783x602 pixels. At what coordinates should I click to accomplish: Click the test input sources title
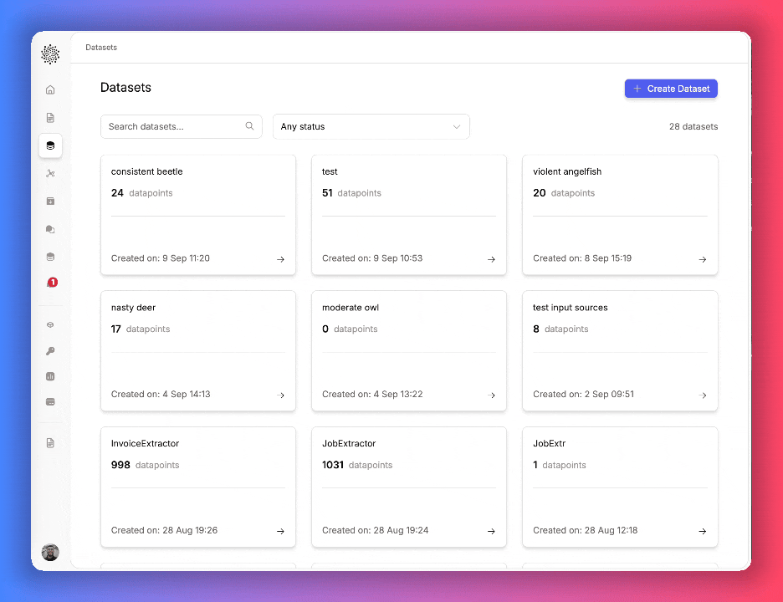click(571, 308)
